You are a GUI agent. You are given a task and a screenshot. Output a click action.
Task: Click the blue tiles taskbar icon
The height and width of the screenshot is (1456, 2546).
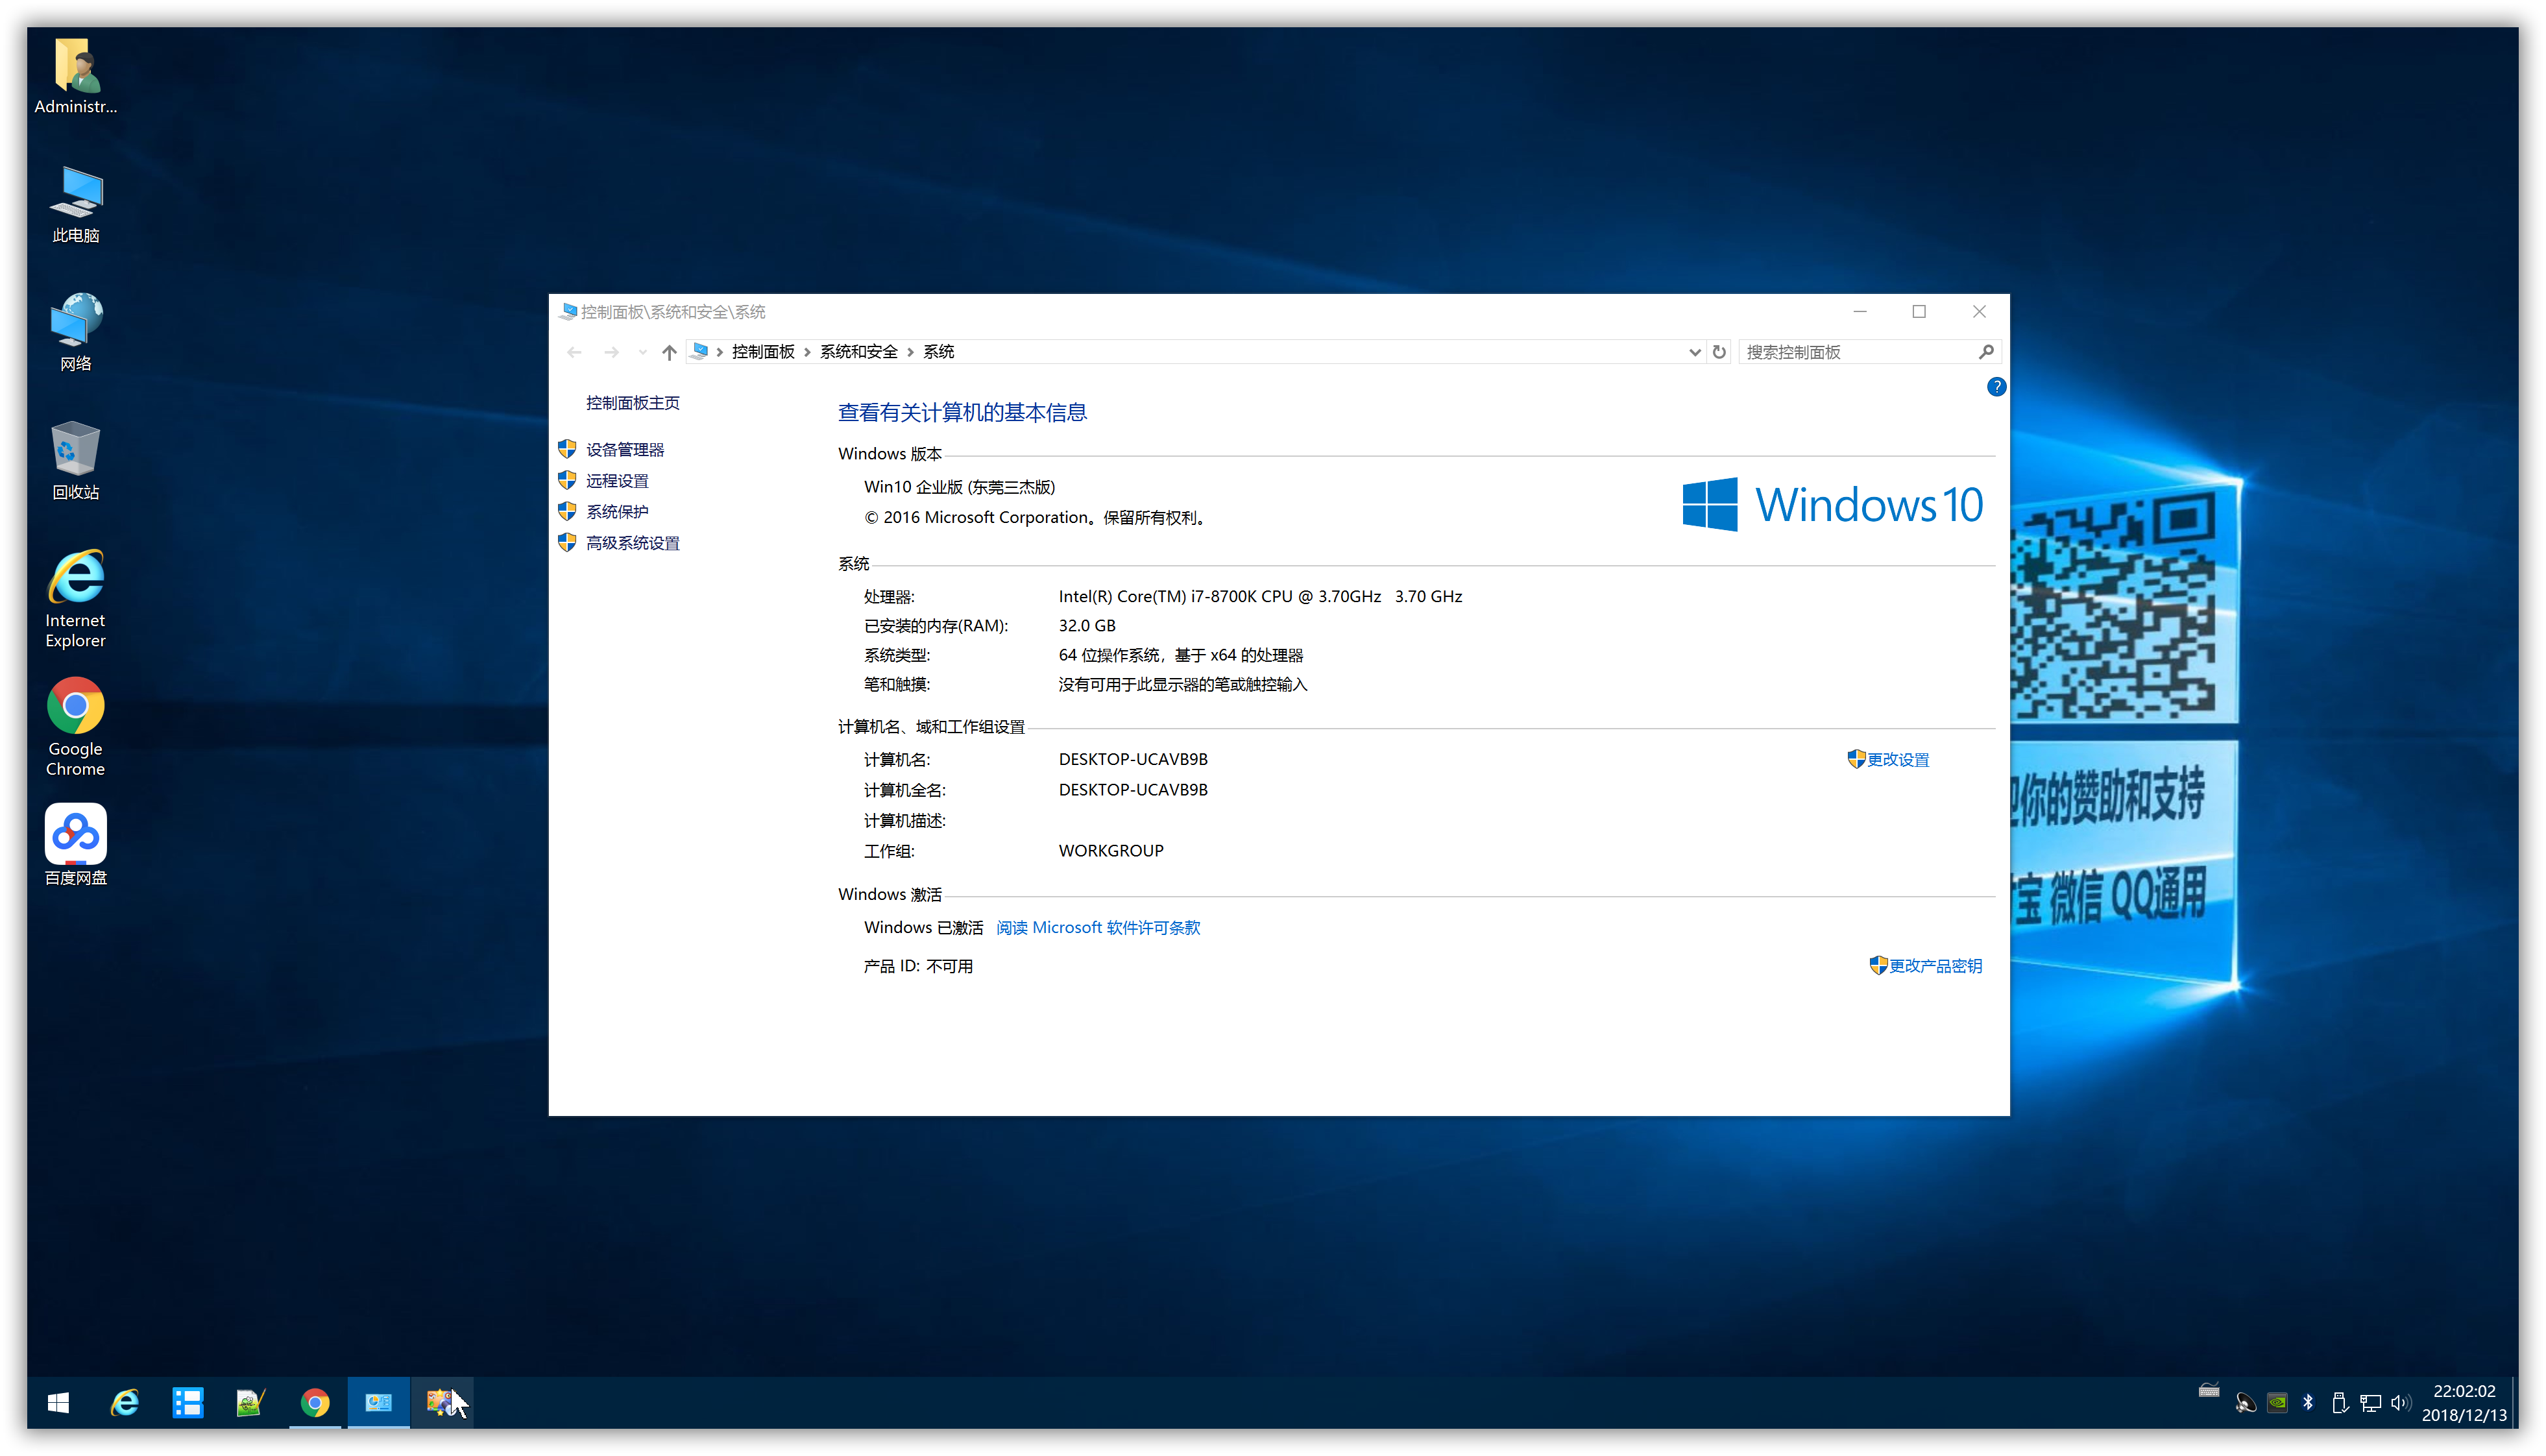point(187,1402)
